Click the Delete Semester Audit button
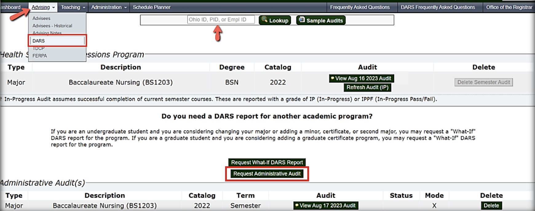 [x=483, y=82]
